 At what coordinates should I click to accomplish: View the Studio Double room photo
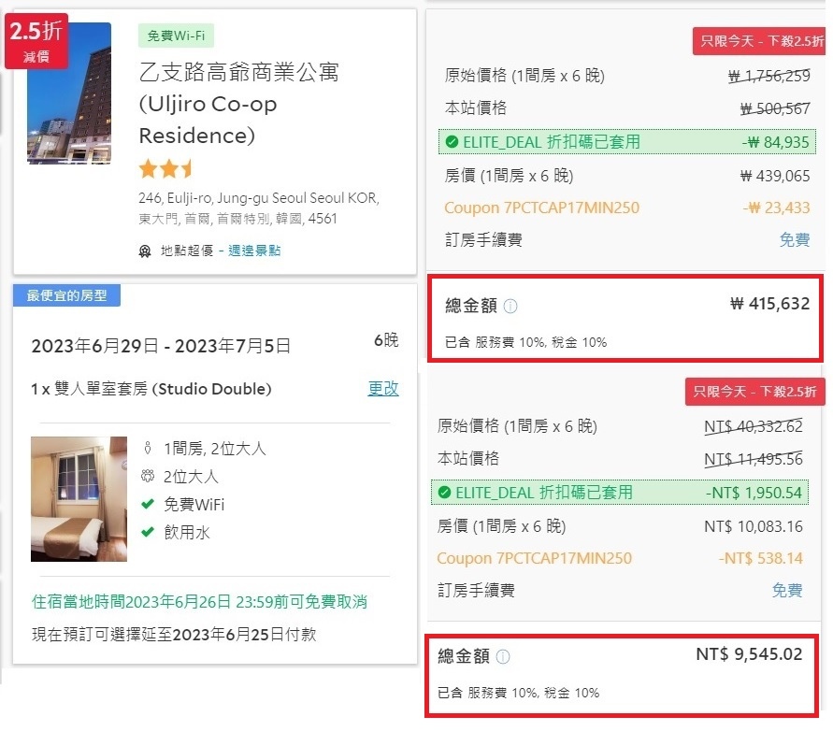point(79,498)
